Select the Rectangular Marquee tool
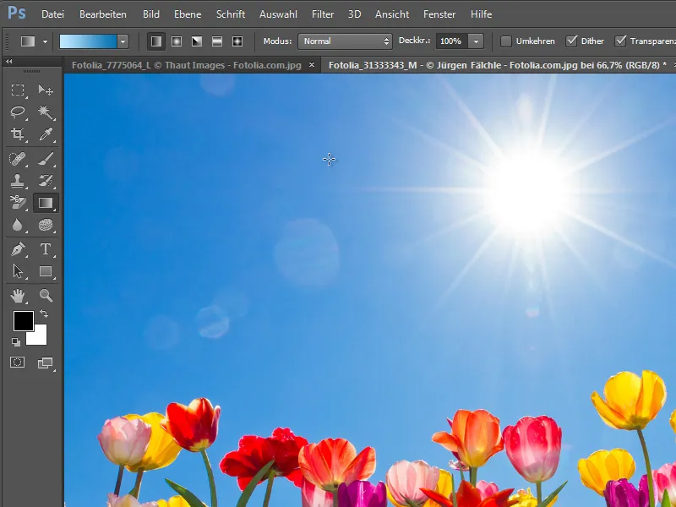Viewport: 676px width, 507px height. (x=18, y=90)
